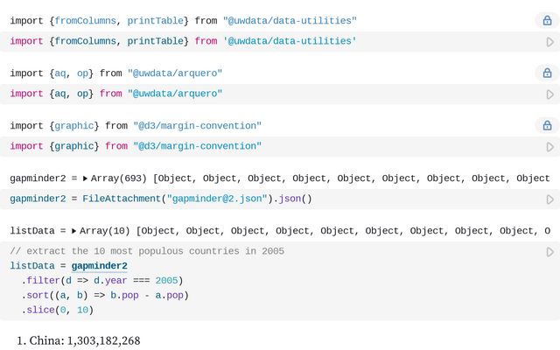The image size is (560, 350).
Task: Click the "listData =" output label
Action: tap(38, 231)
